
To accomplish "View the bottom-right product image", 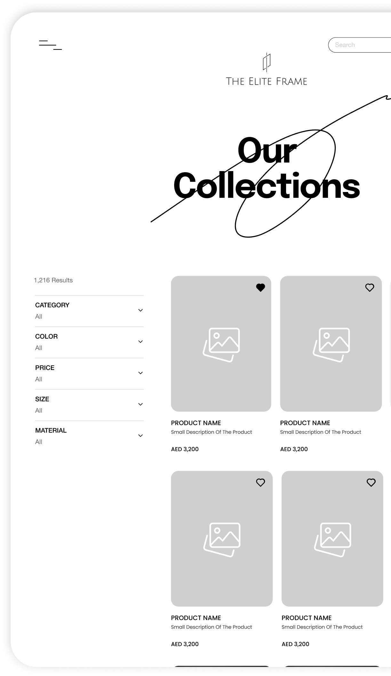I will [x=332, y=538].
